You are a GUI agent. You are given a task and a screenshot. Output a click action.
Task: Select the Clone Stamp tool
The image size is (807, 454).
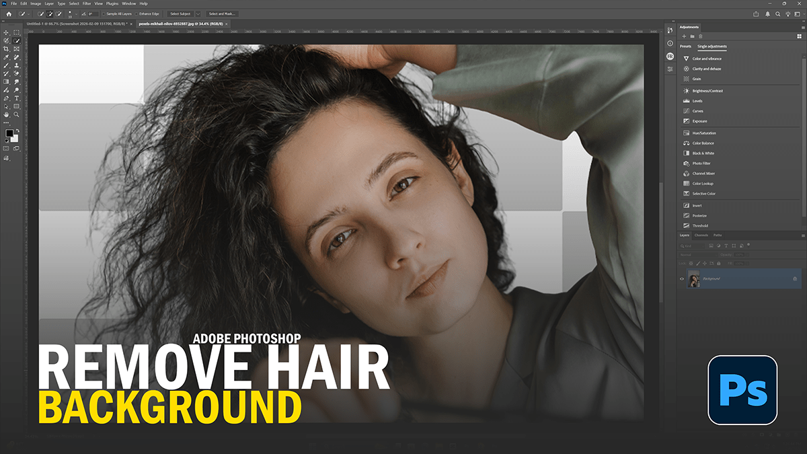tap(16, 67)
